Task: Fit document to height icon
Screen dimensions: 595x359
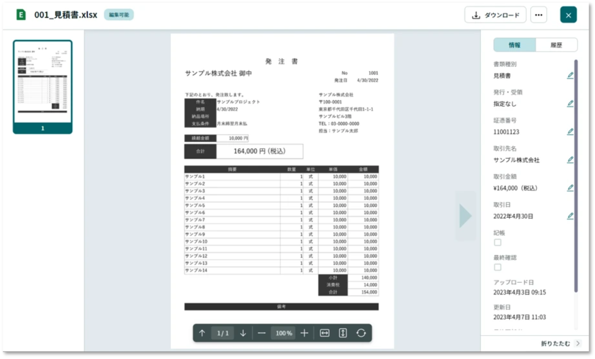Action: tap(343, 333)
